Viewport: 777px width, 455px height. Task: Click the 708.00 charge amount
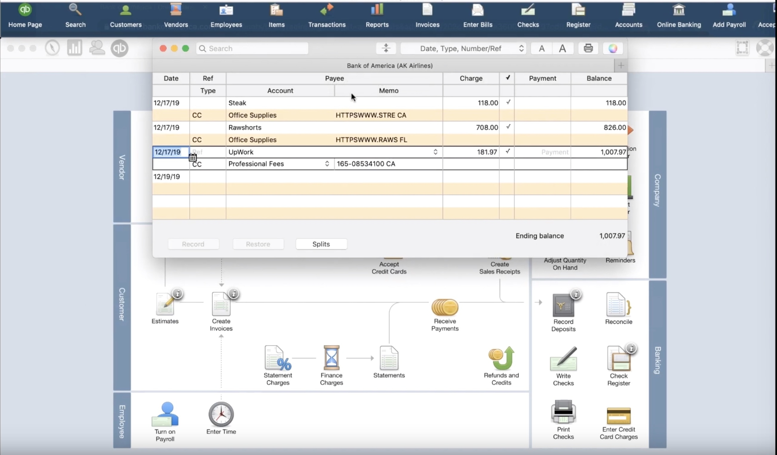click(x=487, y=127)
